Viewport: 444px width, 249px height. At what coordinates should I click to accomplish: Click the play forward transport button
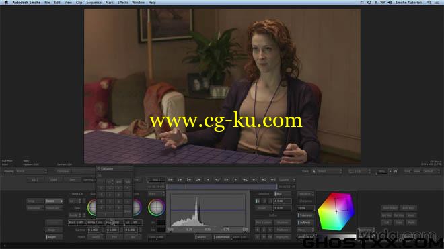[x=235, y=179]
